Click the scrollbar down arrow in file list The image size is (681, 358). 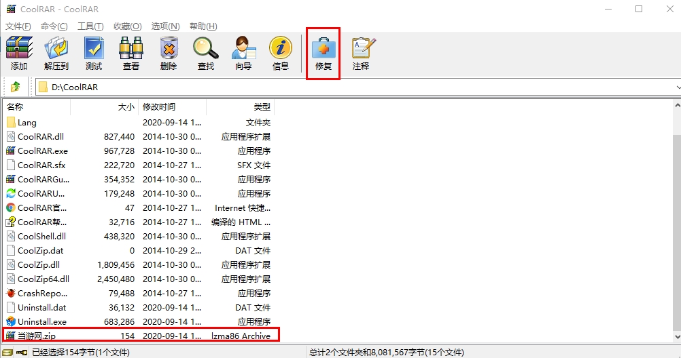[x=677, y=336]
